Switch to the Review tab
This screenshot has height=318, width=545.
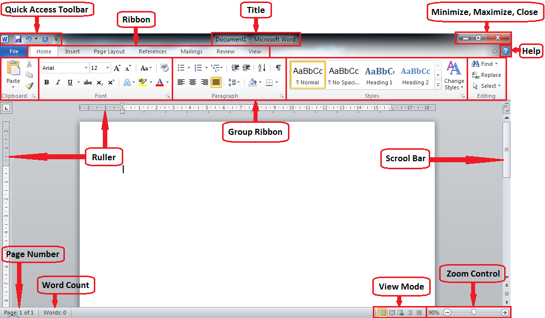point(226,51)
